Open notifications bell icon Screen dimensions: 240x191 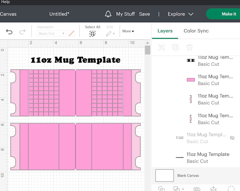(108, 14)
